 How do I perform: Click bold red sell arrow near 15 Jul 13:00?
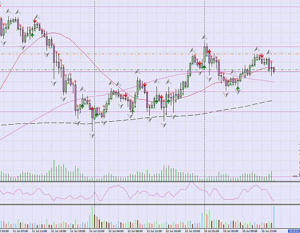261,56
